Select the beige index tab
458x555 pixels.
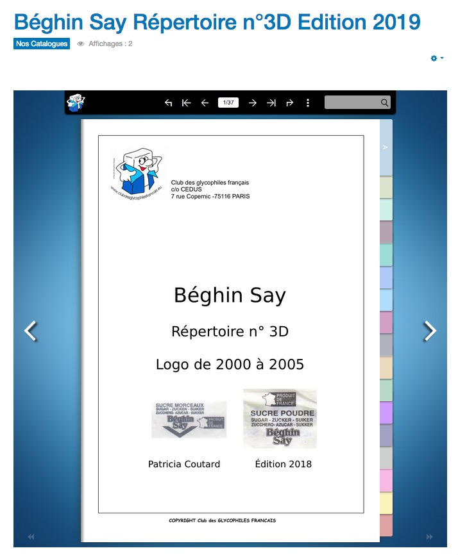click(386, 368)
